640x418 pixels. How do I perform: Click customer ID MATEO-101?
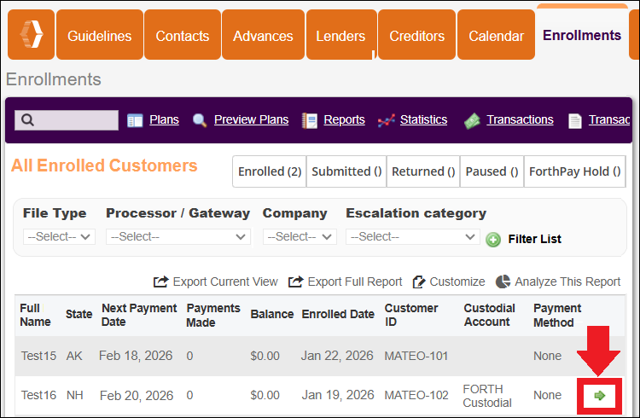tap(416, 356)
